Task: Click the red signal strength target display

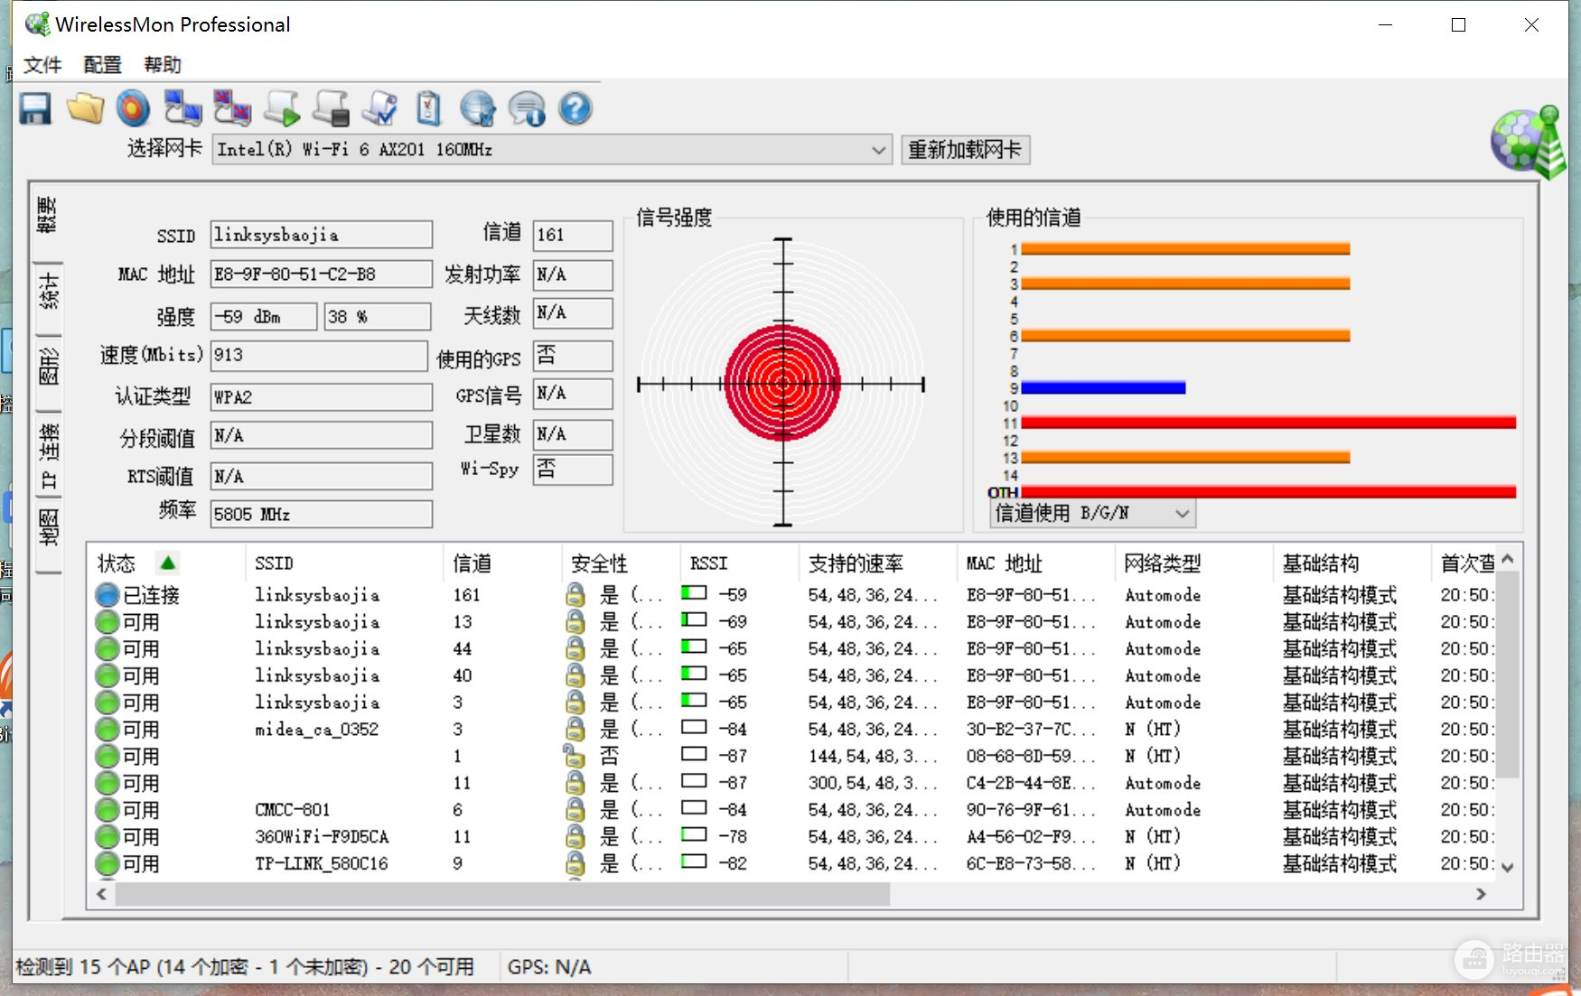Action: tap(782, 383)
